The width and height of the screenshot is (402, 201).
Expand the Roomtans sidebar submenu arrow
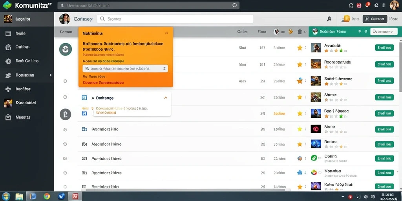pyautogui.click(x=51, y=75)
